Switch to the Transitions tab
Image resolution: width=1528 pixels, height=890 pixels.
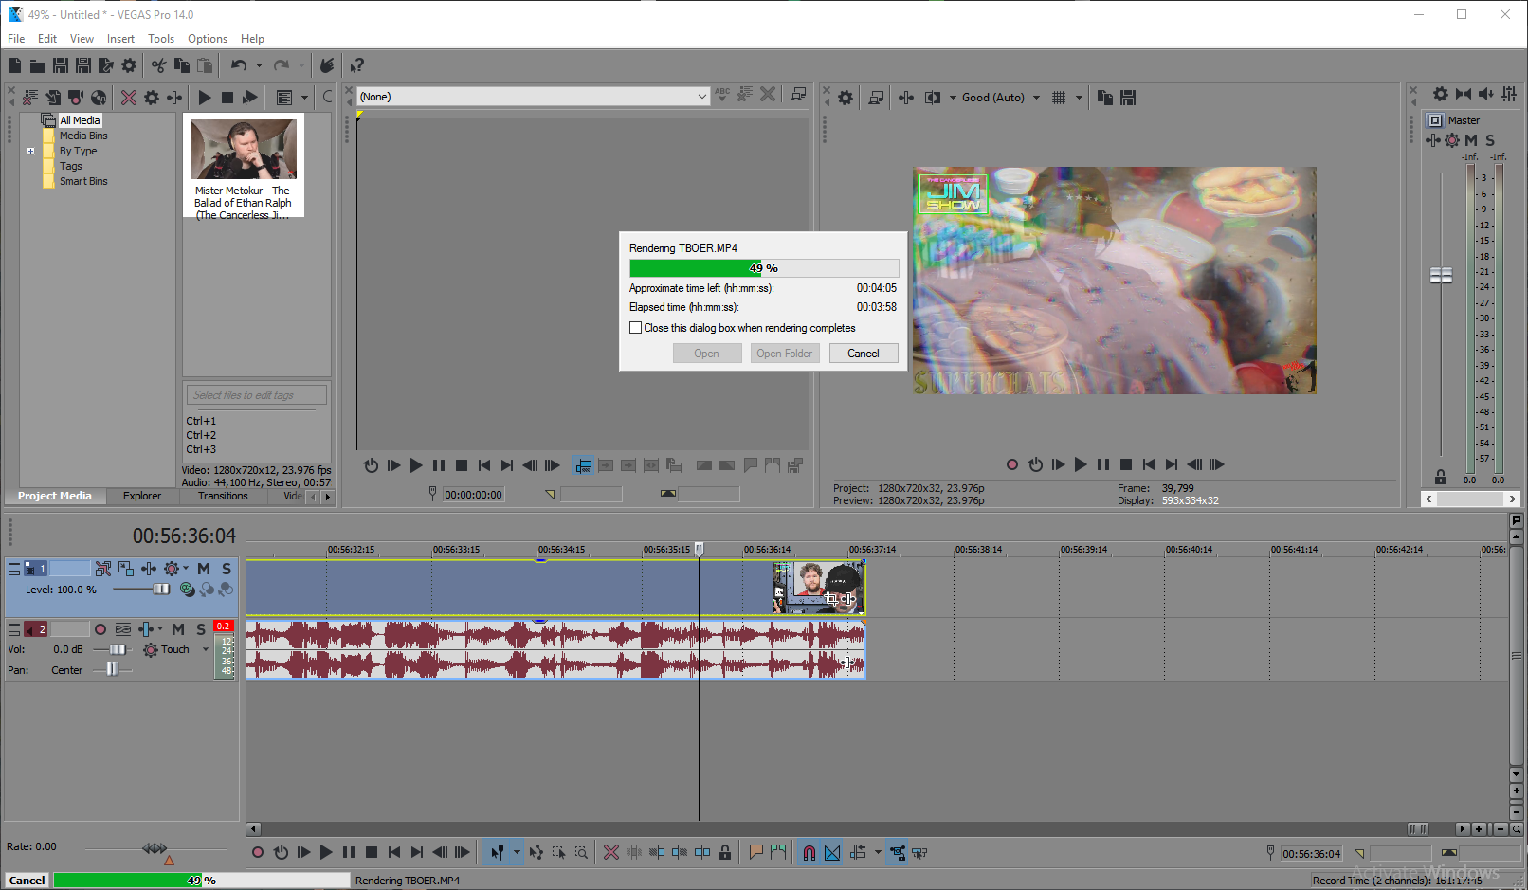pos(223,496)
